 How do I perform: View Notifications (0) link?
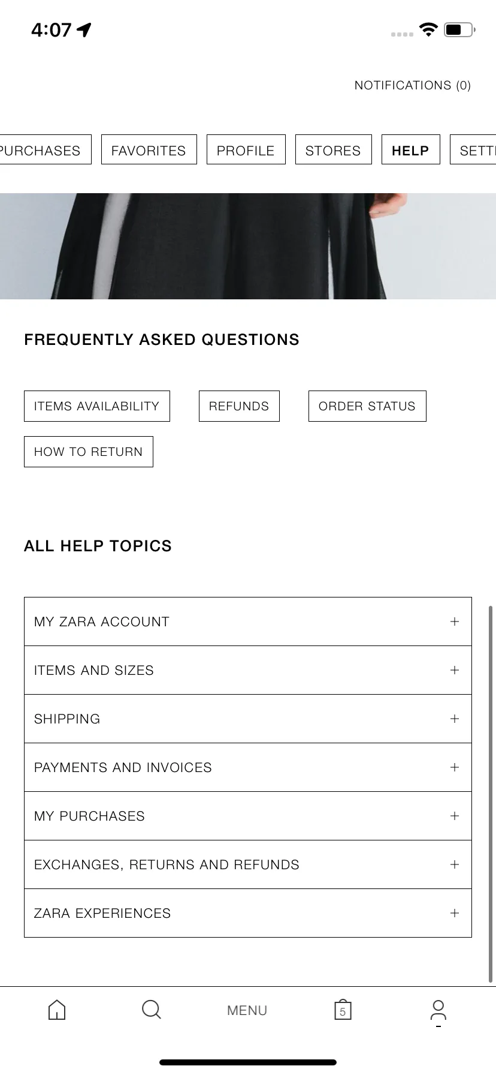click(x=413, y=85)
